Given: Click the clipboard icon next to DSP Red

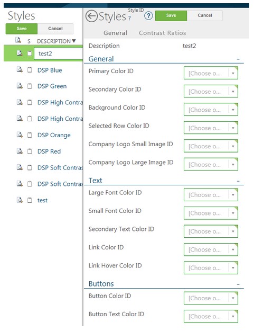Looking at the screenshot, I should pyautogui.click(x=30, y=151).
